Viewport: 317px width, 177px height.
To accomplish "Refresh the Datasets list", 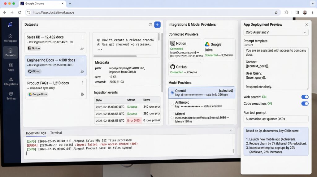I will (150, 25).
